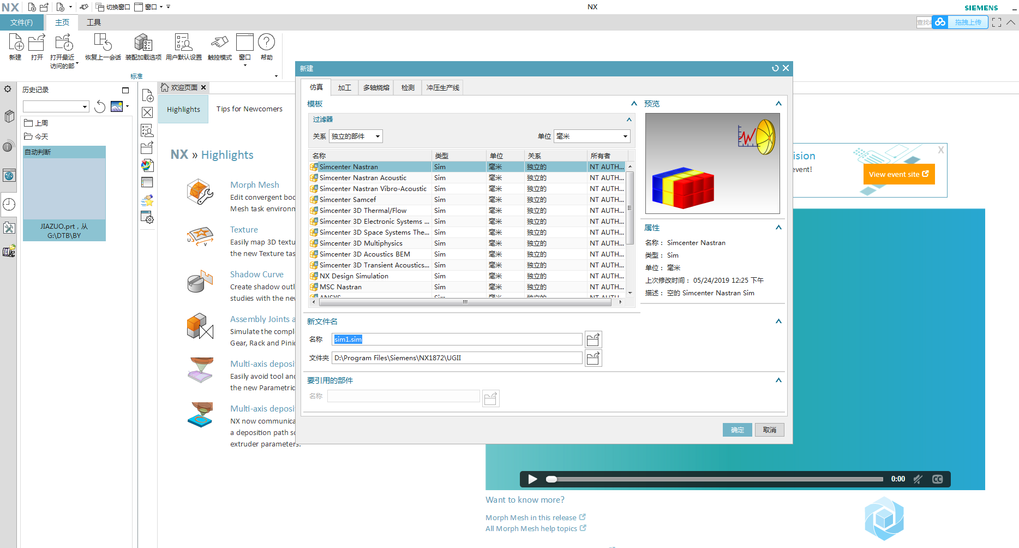
Task: Click the 帮助 help icon
Action: coord(266,43)
